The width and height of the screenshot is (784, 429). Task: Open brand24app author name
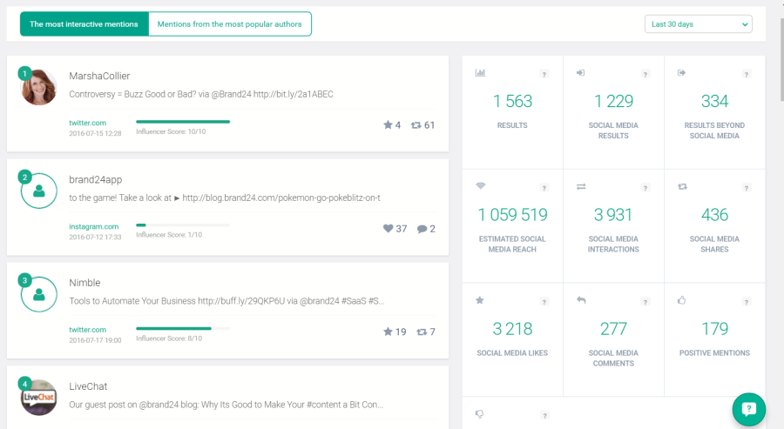(96, 179)
